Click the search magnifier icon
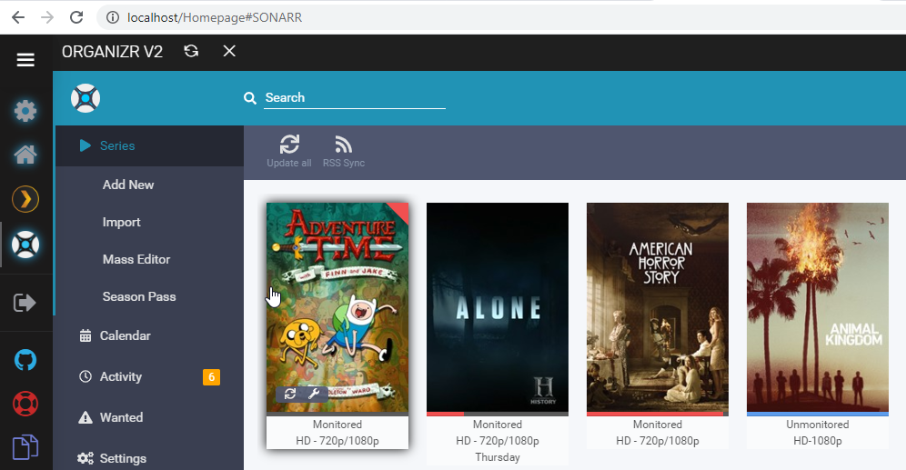The width and height of the screenshot is (906, 470). [x=249, y=98]
